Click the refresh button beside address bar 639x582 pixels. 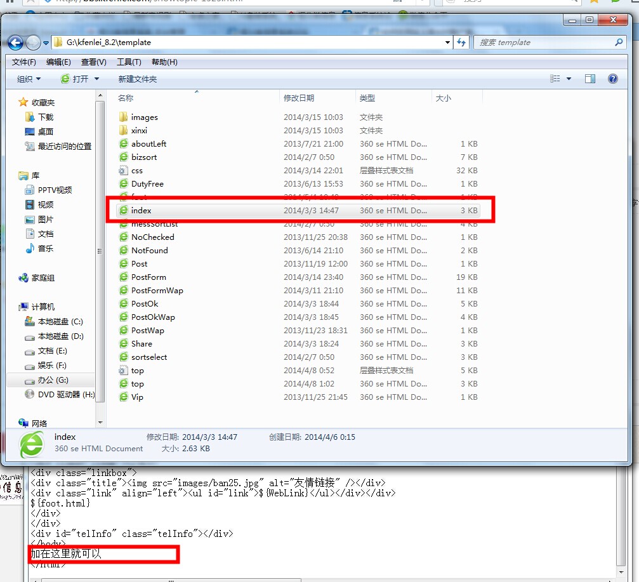click(x=461, y=43)
